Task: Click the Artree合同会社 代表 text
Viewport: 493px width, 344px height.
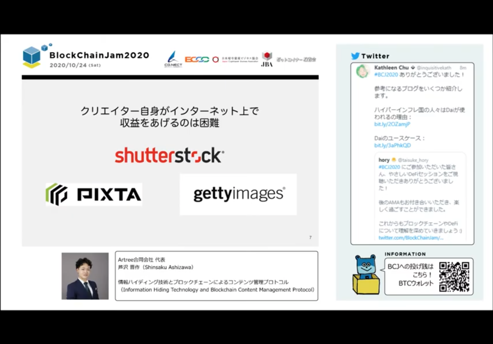Action: click(141, 260)
